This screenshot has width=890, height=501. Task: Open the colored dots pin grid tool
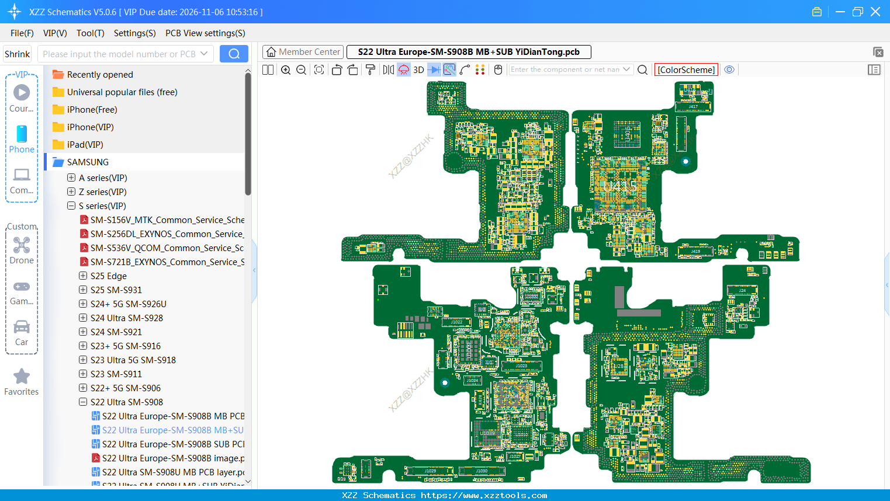click(480, 70)
